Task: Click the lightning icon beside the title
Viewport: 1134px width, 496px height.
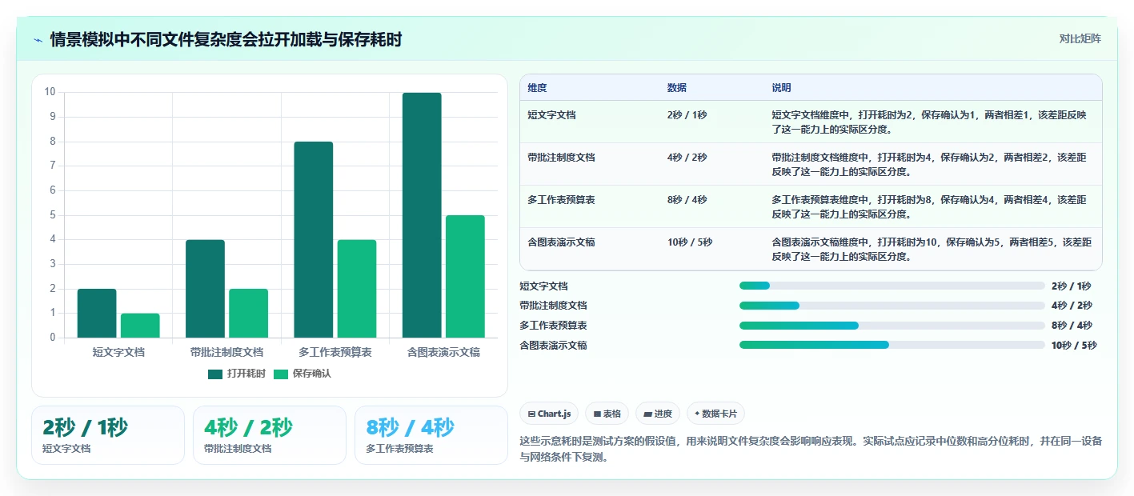Action: coord(38,40)
